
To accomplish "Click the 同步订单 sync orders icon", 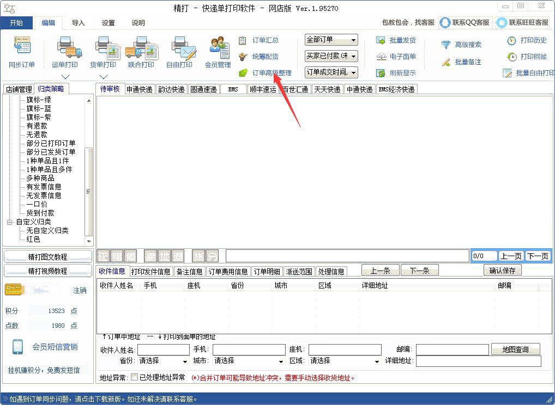I will [22, 52].
